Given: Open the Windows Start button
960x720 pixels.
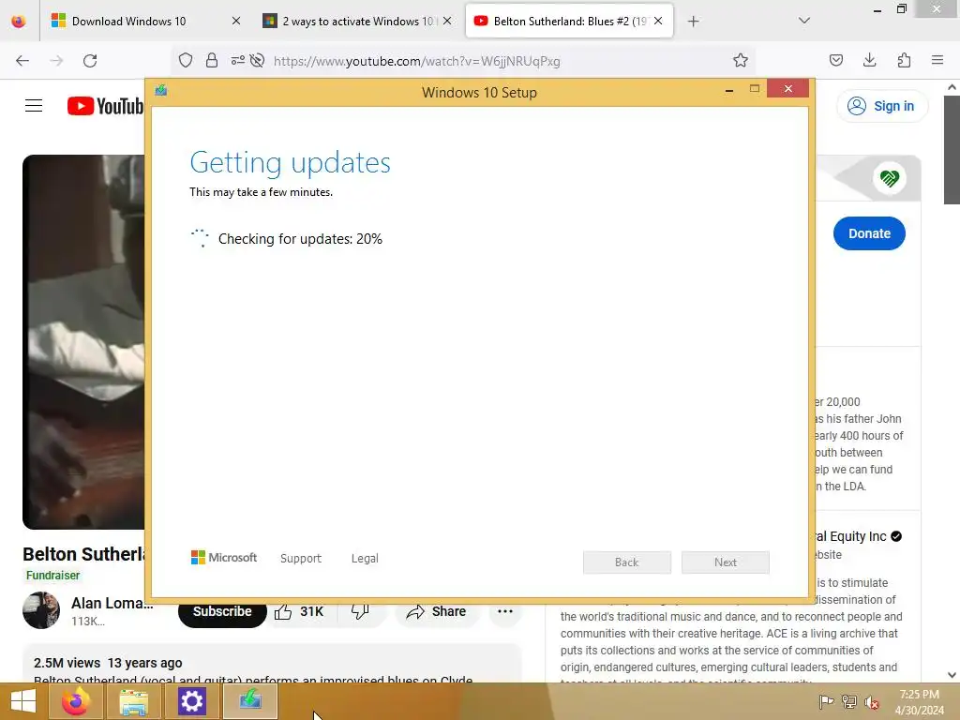Looking at the screenshot, I should tap(22, 701).
